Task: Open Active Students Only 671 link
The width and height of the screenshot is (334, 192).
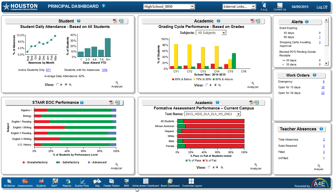Action: pyautogui.click(x=48, y=70)
